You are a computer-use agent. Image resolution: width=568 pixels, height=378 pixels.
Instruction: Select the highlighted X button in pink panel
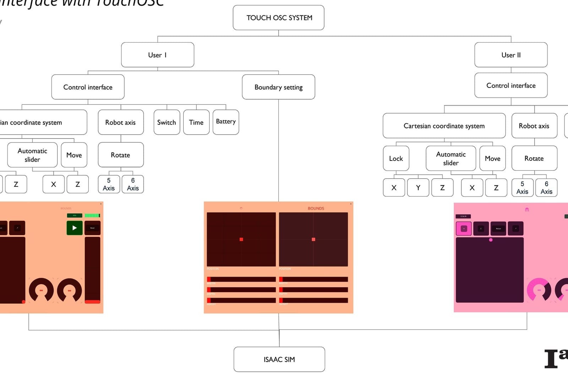tap(464, 229)
